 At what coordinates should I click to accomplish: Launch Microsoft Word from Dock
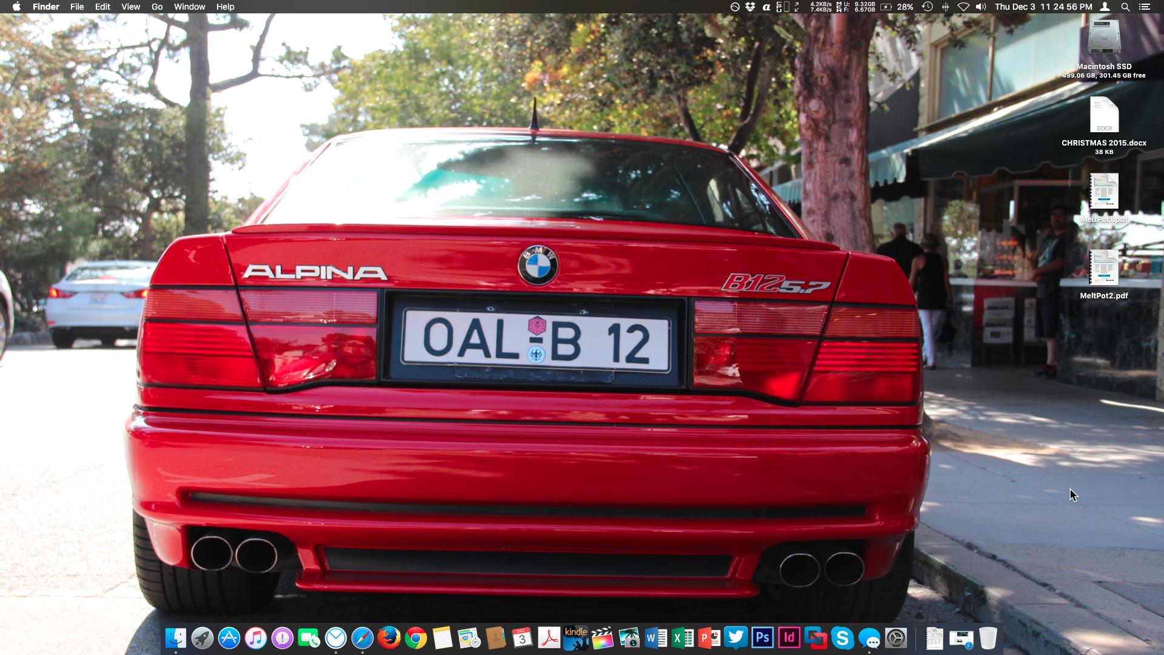(656, 638)
